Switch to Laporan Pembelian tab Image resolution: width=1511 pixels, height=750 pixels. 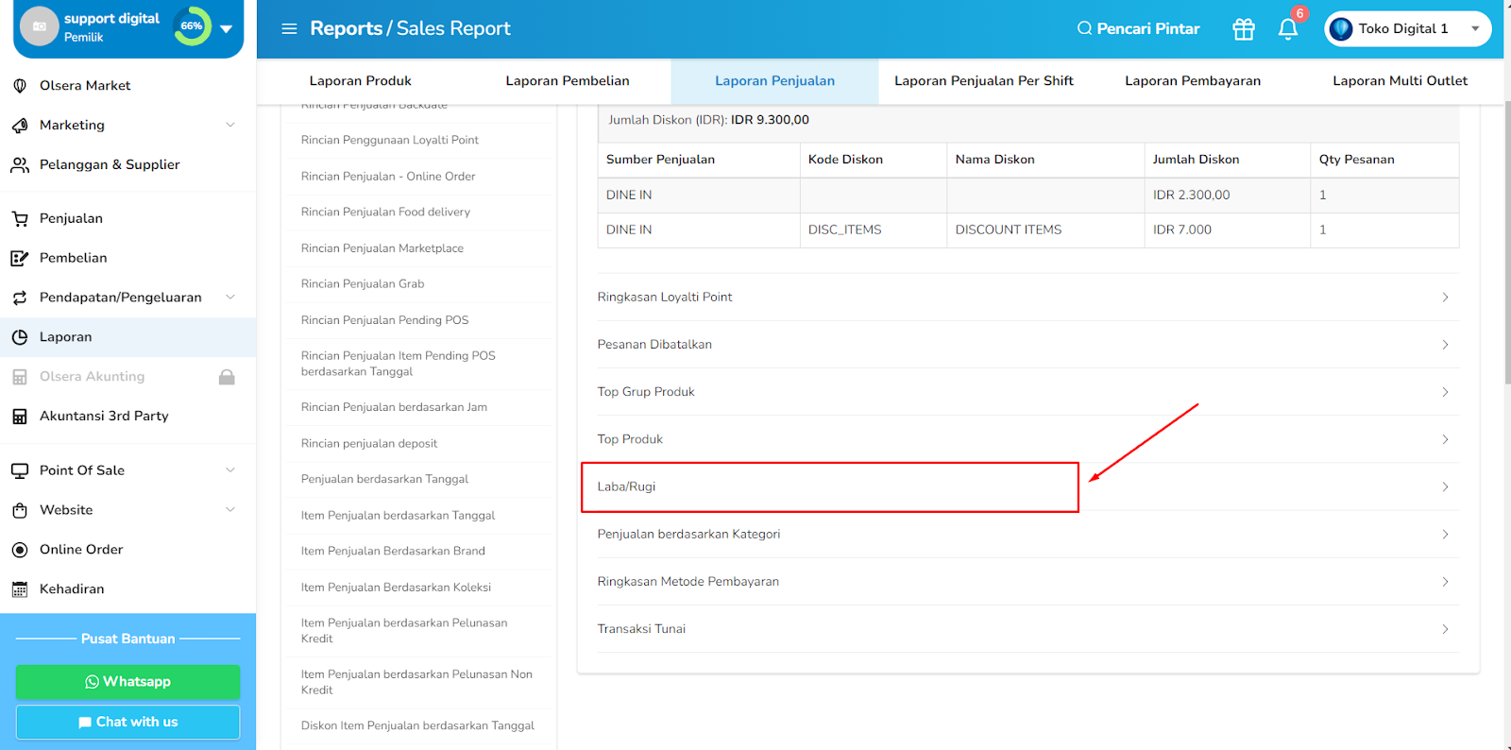(x=568, y=81)
